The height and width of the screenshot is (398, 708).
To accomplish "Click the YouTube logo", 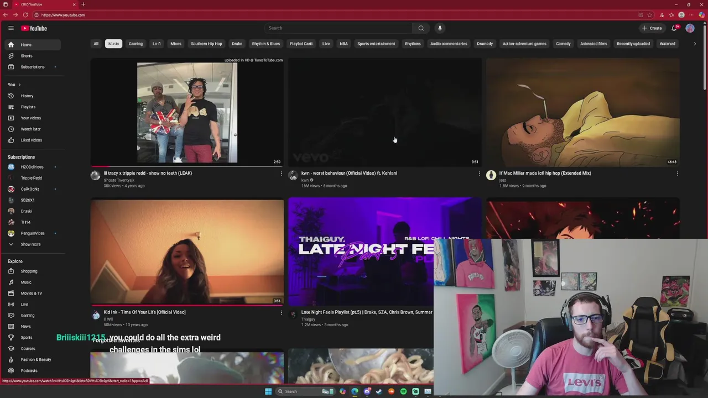I will click(x=34, y=28).
